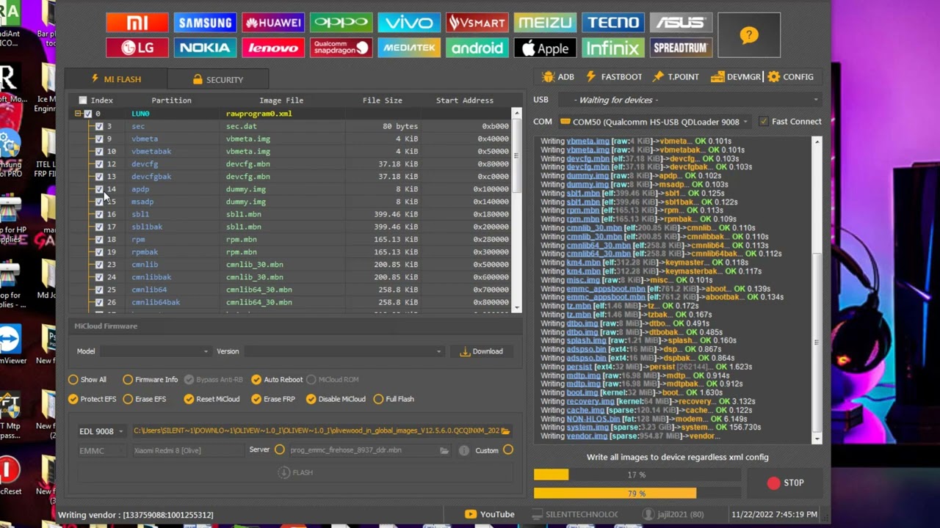
Task: Select the Mi brand tile
Action: click(137, 23)
